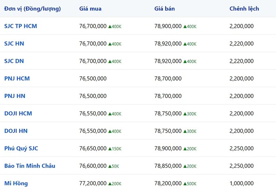Select DOJI HN sell price 78,750,000
Screen dimensions: 276x191
tap(168, 131)
